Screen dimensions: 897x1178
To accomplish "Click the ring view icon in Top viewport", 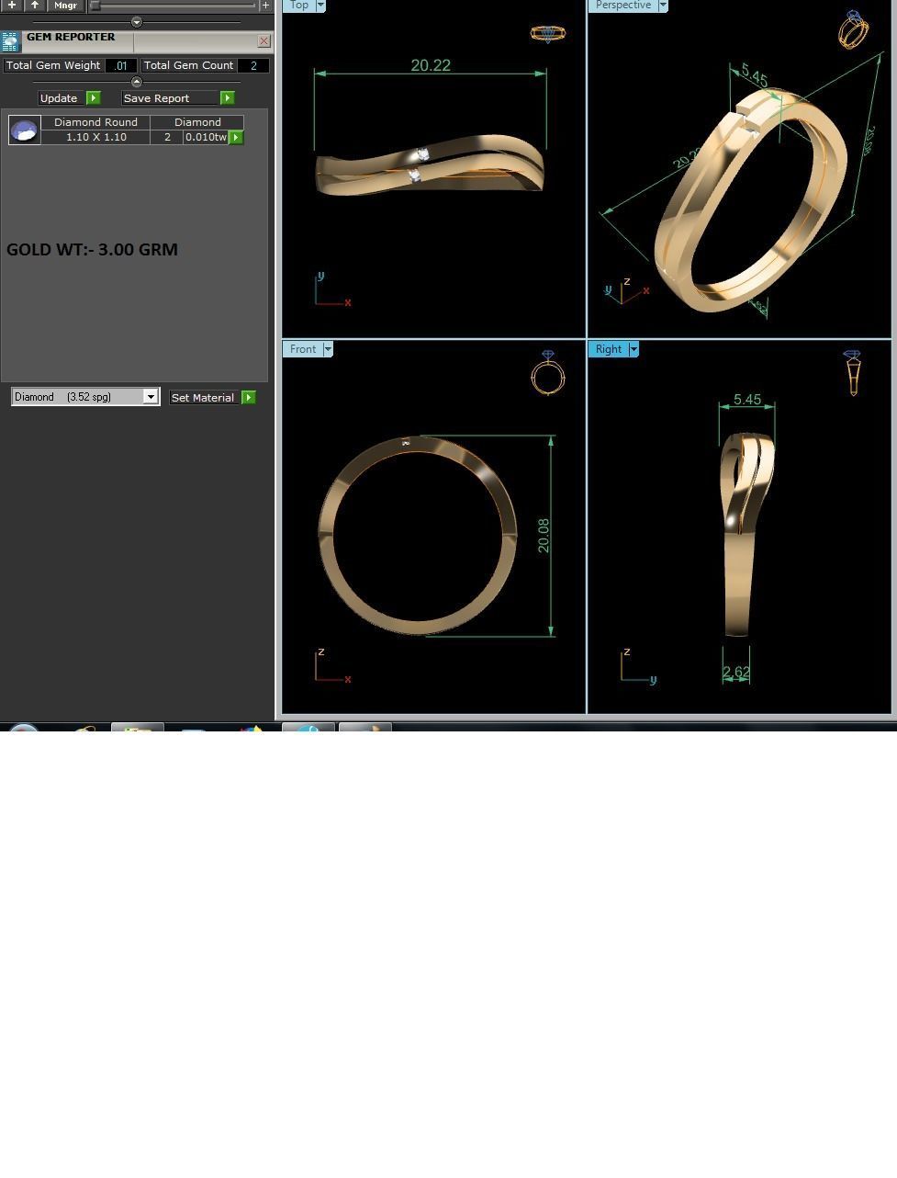I will coord(548,34).
